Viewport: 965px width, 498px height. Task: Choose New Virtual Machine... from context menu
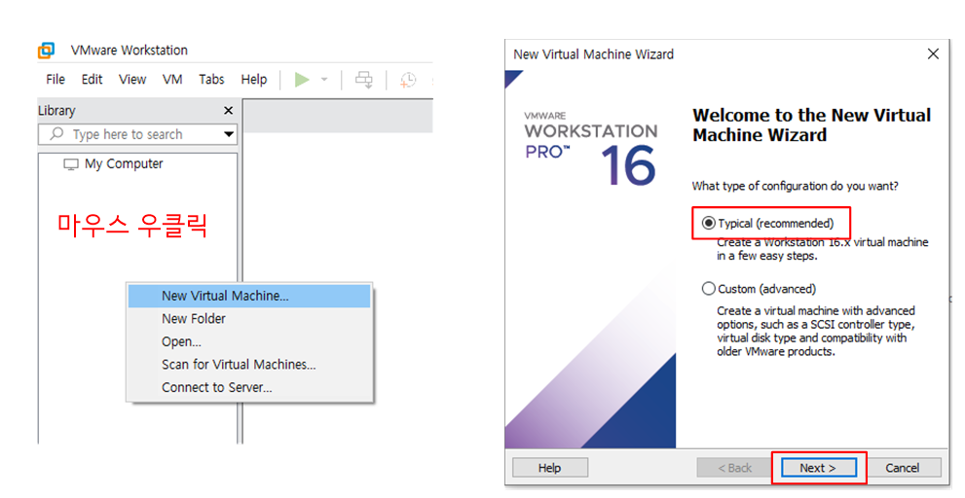pyautogui.click(x=249, y=296)
